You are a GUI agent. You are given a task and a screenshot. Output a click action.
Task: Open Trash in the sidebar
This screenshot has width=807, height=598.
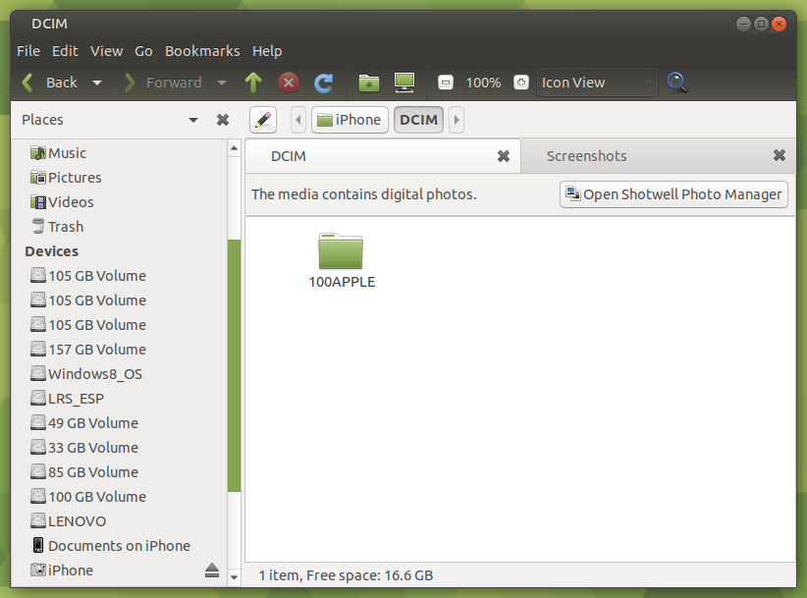[x=57, y=227]
